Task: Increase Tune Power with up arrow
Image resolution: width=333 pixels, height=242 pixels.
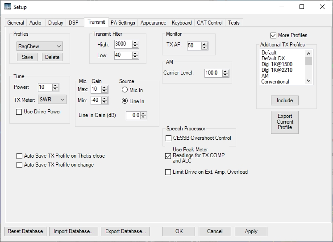Action: (x=55, y=86)
